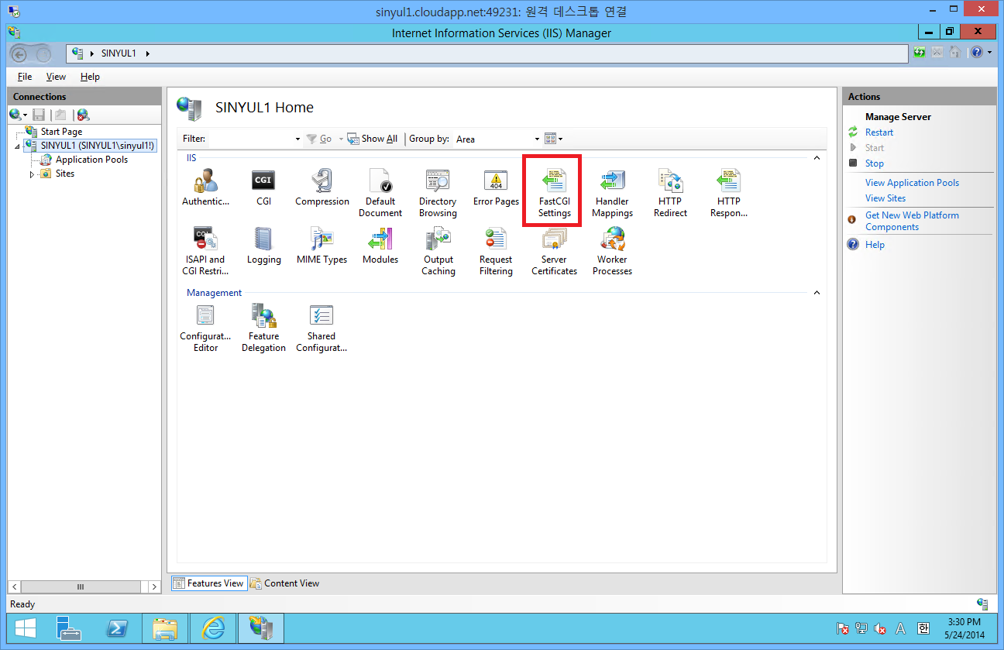Open the Group by Area dropdown
This screenshot has height=650, width=1004.
[537, 139]
